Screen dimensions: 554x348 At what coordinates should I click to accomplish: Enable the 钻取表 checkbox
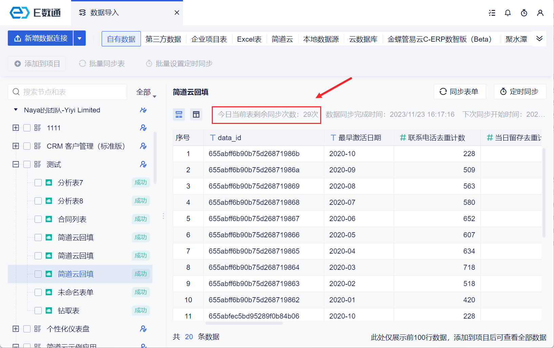pyautogui.click(x=38, y=311)
